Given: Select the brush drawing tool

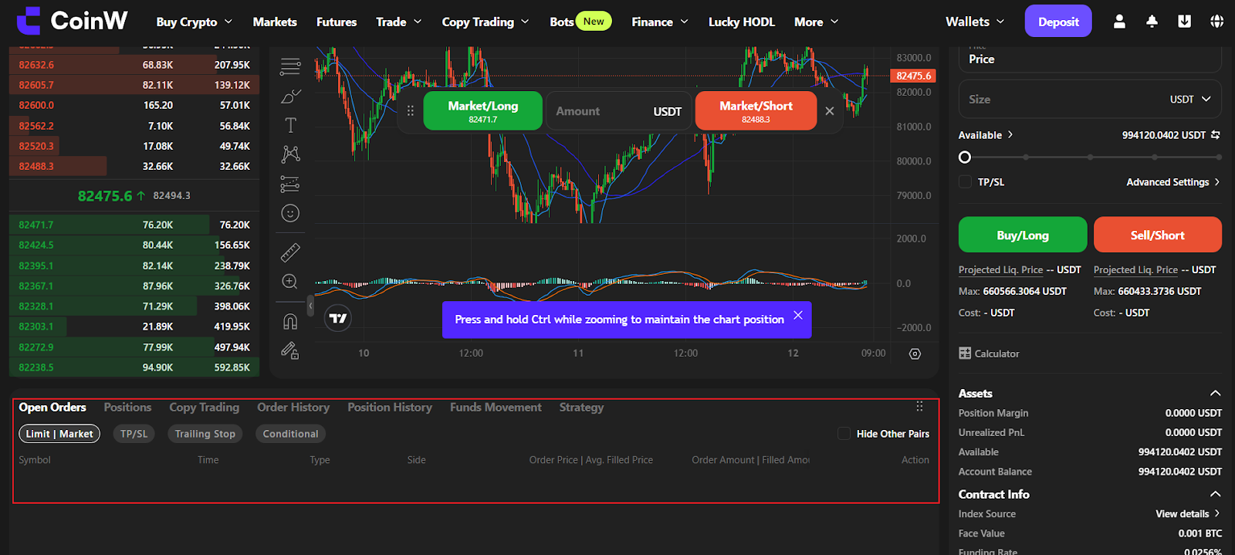Looking at the screenshot, I should (290, 96).
